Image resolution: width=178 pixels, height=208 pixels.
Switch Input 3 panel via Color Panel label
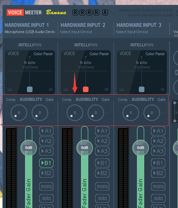tap(155, 54)
